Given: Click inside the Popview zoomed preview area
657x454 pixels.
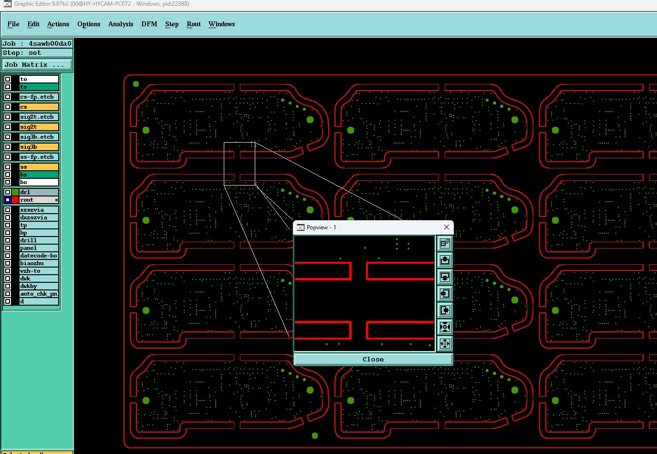Looking at the screenshot, I should [365, 294].
